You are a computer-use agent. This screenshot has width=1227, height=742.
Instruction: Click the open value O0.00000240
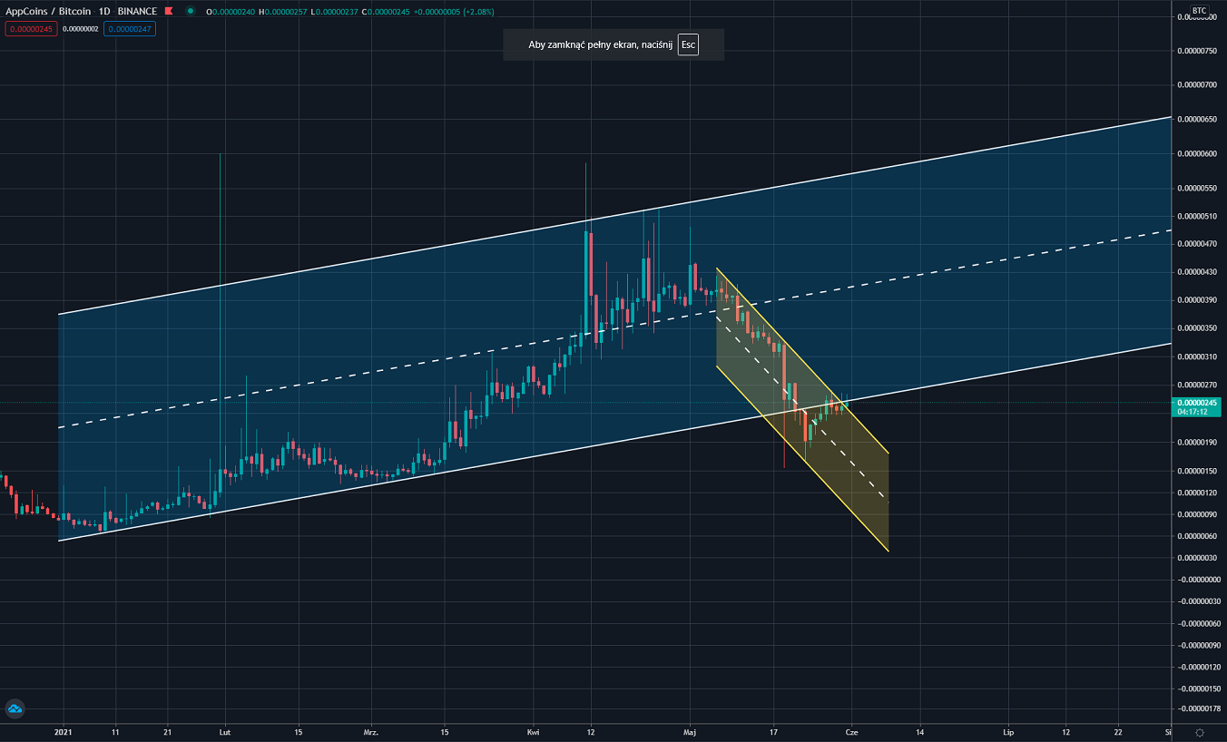pos(231,12)
